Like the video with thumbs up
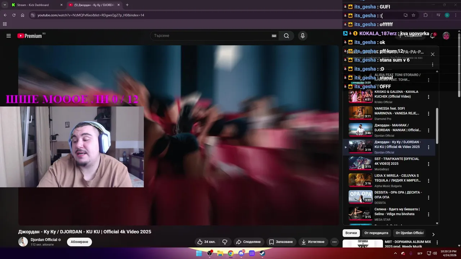Viewport: 461px width, 259px height. (x=206, y=242)
